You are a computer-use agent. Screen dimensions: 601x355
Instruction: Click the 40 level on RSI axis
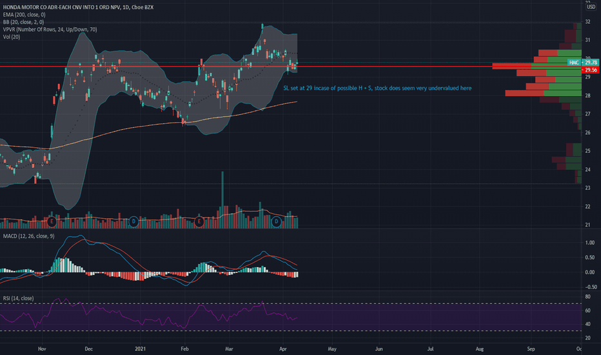[x=587, y=324]
